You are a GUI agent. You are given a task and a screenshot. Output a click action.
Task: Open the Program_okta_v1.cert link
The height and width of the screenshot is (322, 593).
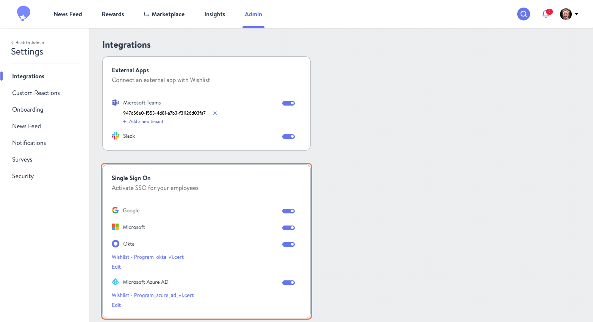click(x=148, y=257)
